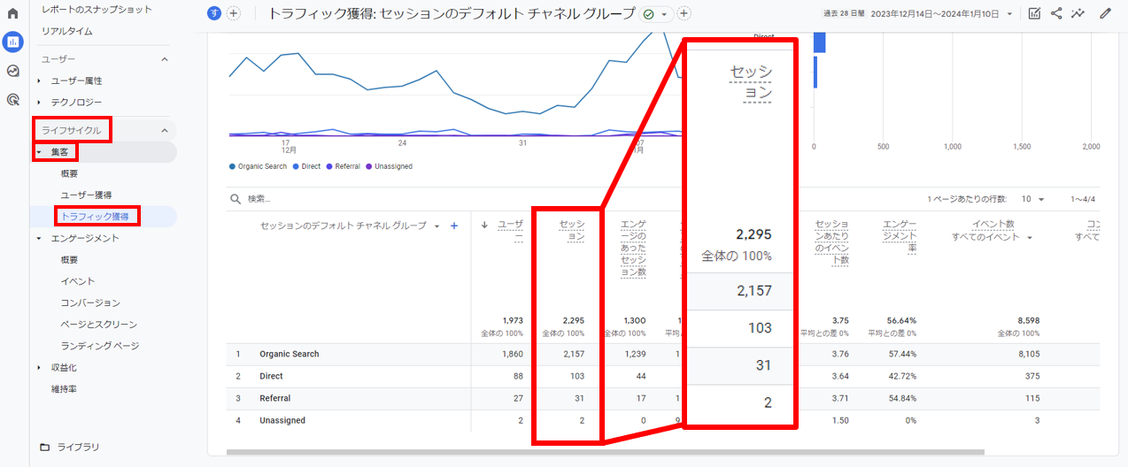1128x467 pixels.
Task: Open イベント report
Action: pos(78,281)
